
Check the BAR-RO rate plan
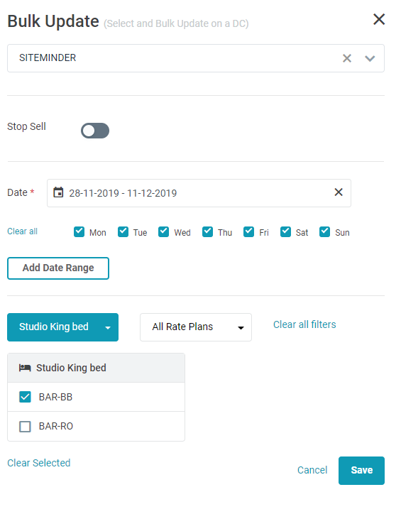pos(25,427)
